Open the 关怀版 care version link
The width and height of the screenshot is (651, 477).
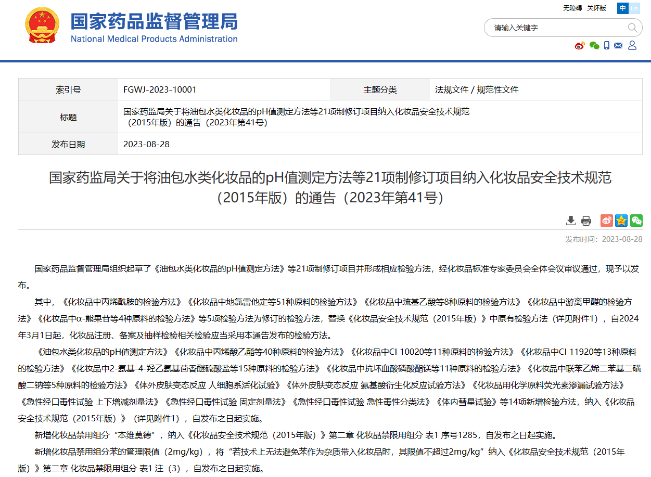pyautogui.click(x=596, y=8)
